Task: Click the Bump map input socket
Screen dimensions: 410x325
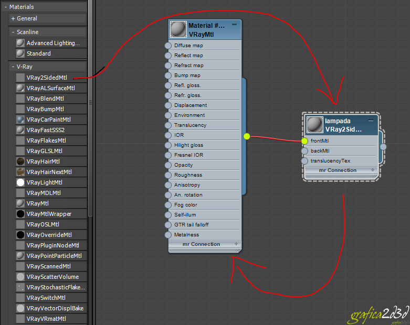Action: (168, 75)
